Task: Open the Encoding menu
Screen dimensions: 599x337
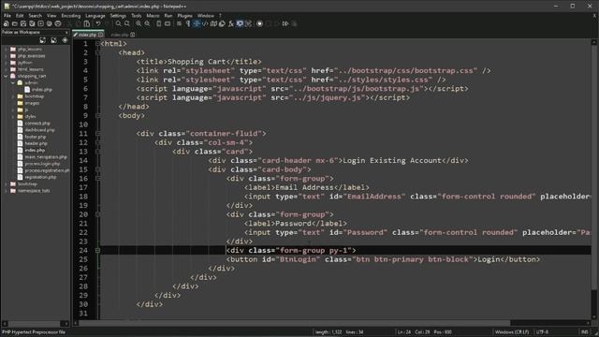Action: point(71,16)
